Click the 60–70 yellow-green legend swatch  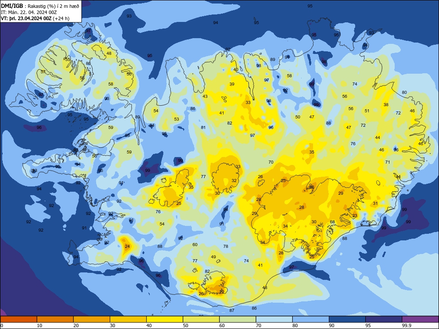click(x=237, y=319)
